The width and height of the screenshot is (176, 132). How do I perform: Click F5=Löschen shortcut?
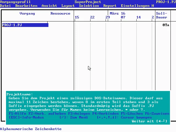point(132,114)
